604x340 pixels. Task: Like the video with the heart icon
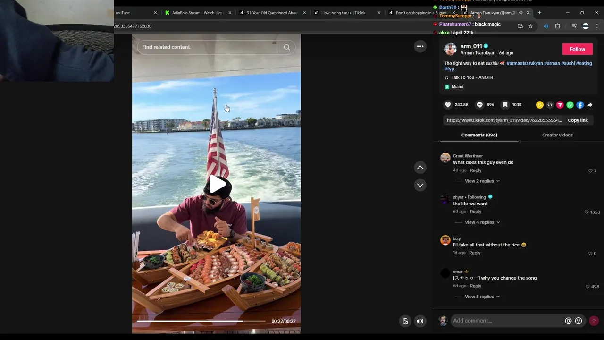click(448, 105)
